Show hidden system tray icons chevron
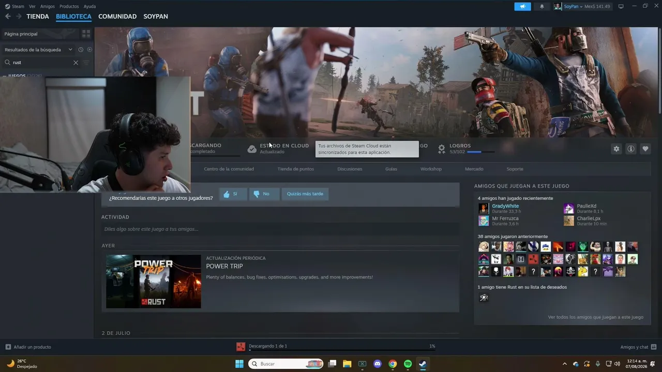 tap(564, 364)
